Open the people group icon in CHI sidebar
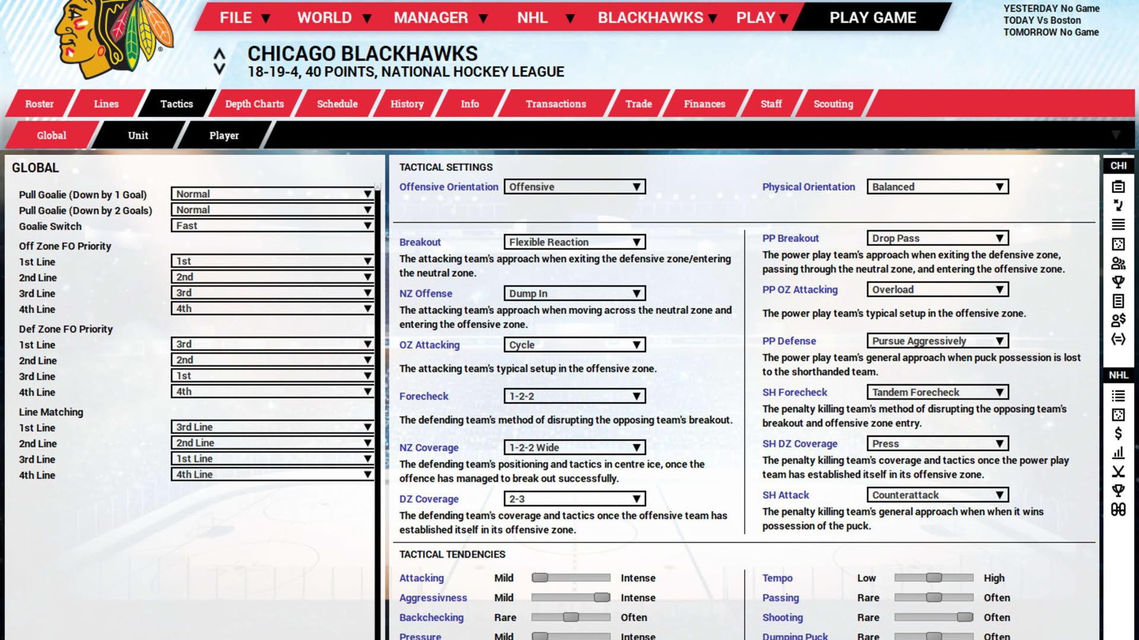This screenshot has width=1139, height=640. pos(1118,263)
